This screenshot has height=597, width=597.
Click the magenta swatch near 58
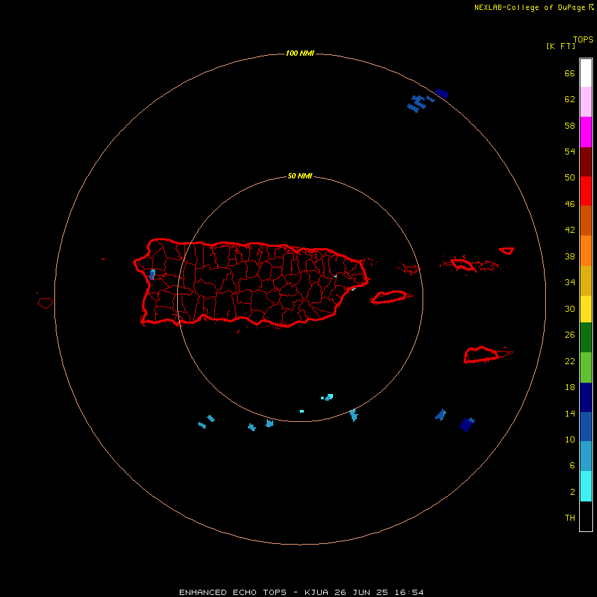click(586, 132)
